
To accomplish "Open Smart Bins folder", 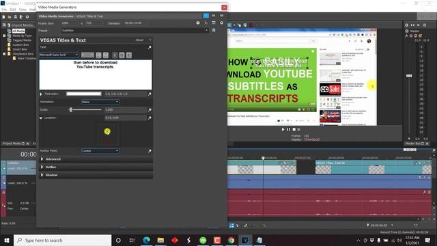I will (x=20, y=49).
